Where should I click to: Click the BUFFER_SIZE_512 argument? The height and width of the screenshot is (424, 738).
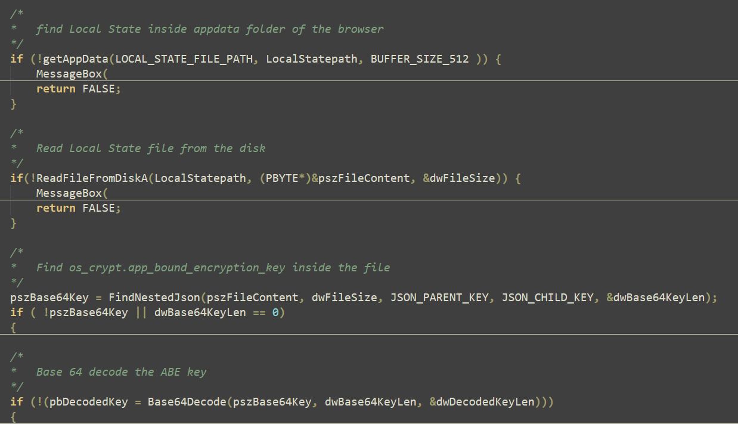420,59
